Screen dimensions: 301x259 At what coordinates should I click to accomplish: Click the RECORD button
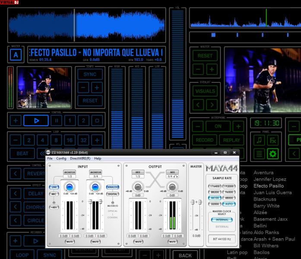pos(205,140)
